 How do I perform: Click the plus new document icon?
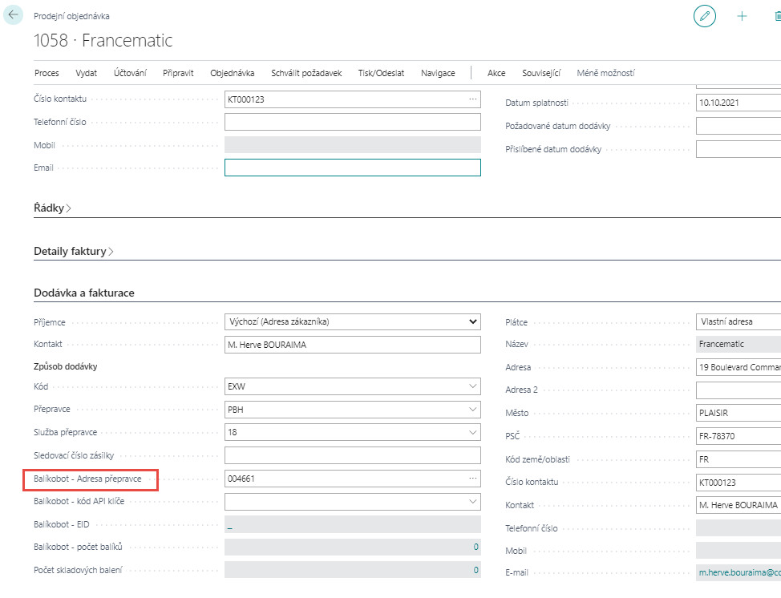pyautogui.click(x=742, y=16)
